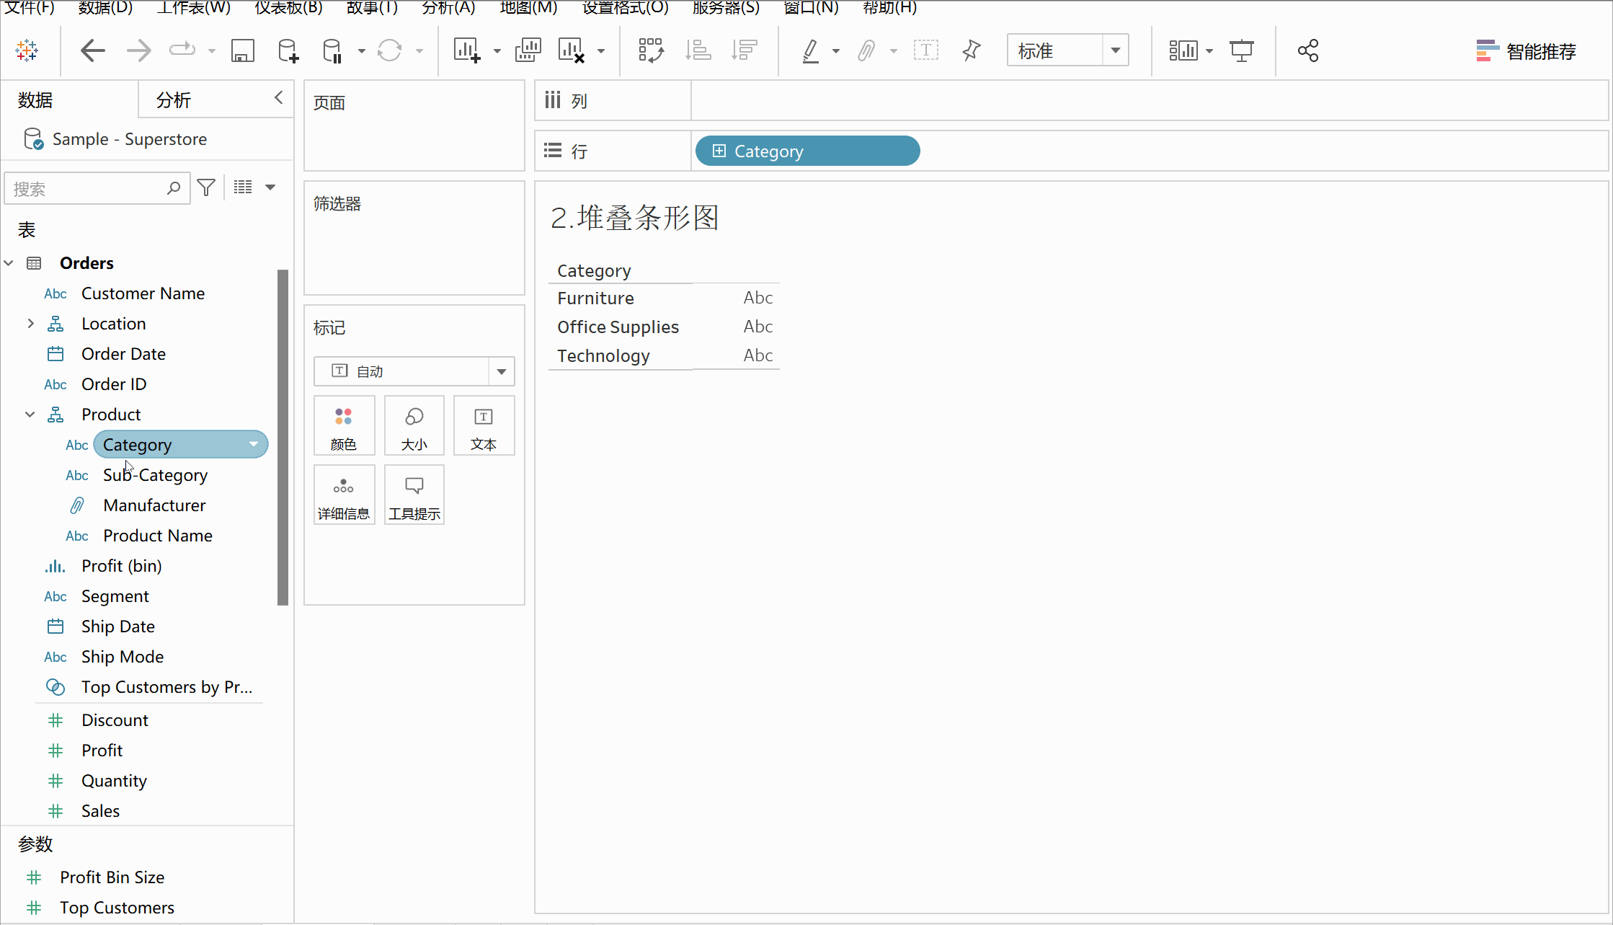Viewport: 1613px width, 925px height.
Task: Click the Undo back arrow
Action: click(93, 51)
